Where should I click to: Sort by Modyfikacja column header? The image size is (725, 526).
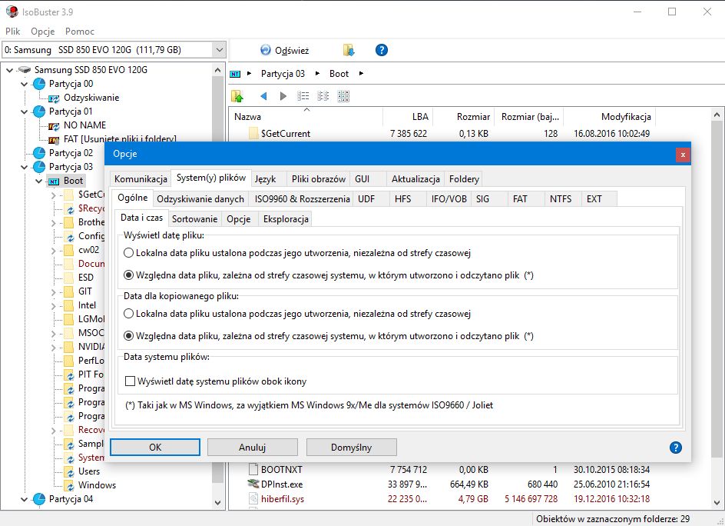coord(610,117)
